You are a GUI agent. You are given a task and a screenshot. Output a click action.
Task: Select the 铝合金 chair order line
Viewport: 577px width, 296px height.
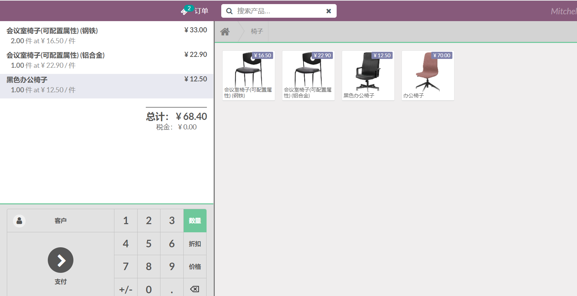coord(107,60)
